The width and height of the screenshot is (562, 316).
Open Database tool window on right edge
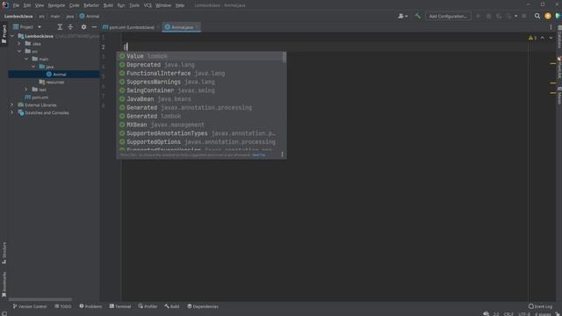pos(559,37)
